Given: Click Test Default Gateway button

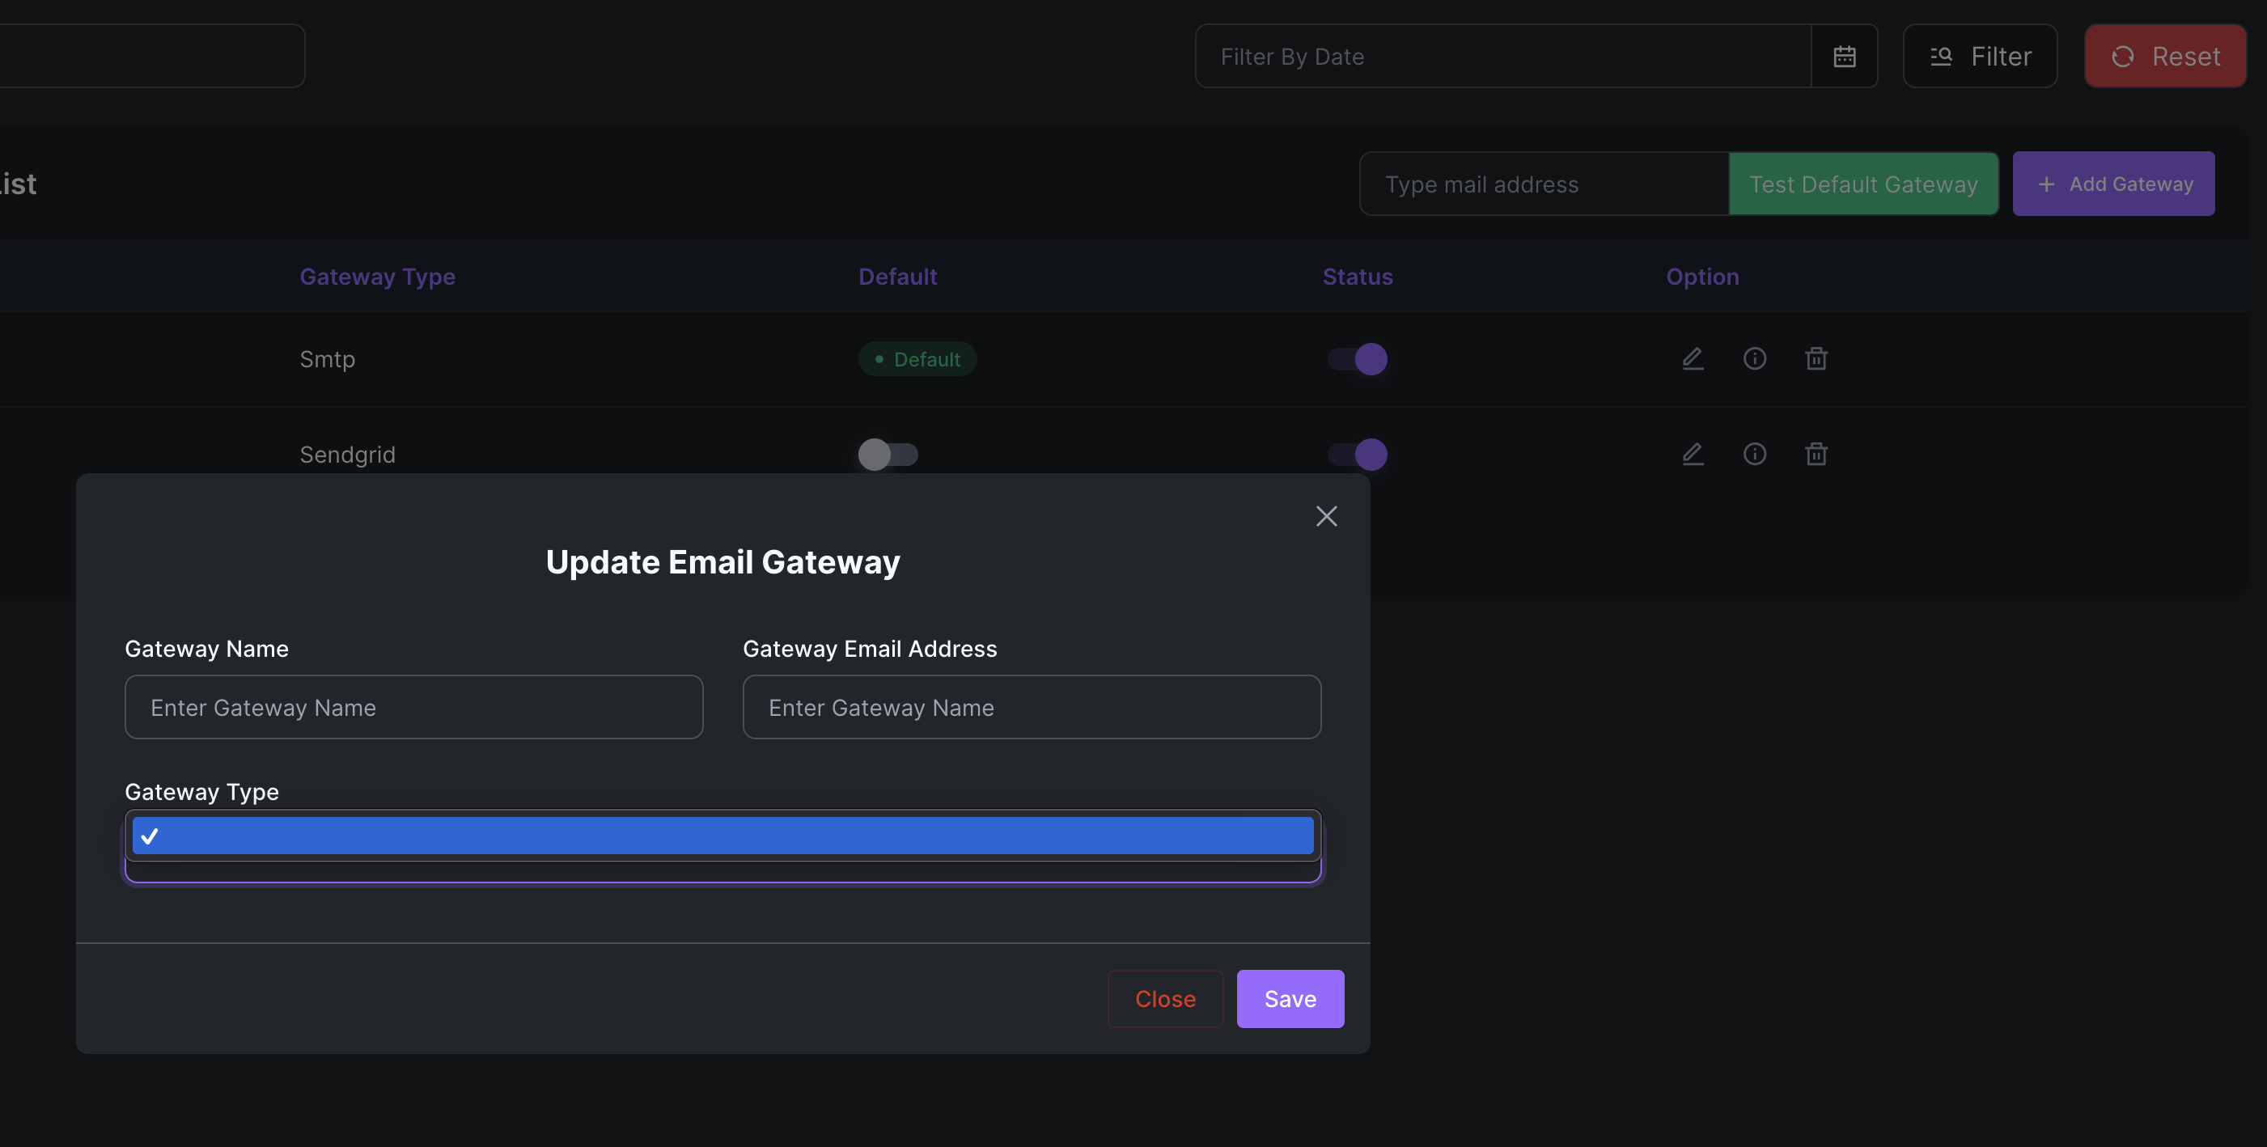Looking at the screenshot, I should [1863, 184].
